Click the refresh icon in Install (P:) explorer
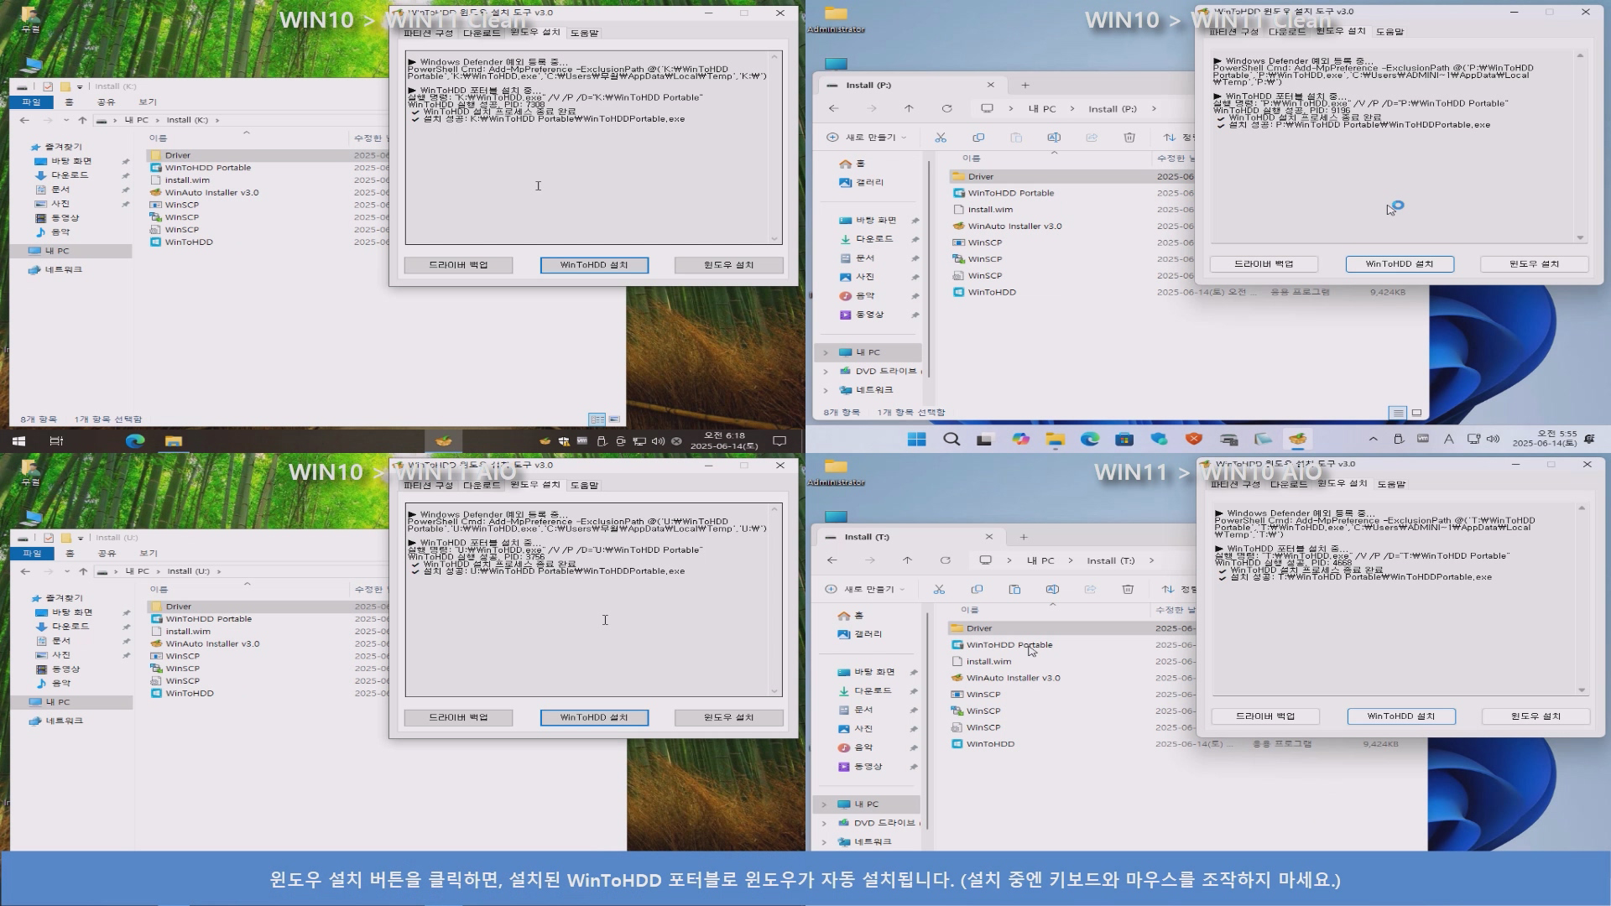 [947, 108]
